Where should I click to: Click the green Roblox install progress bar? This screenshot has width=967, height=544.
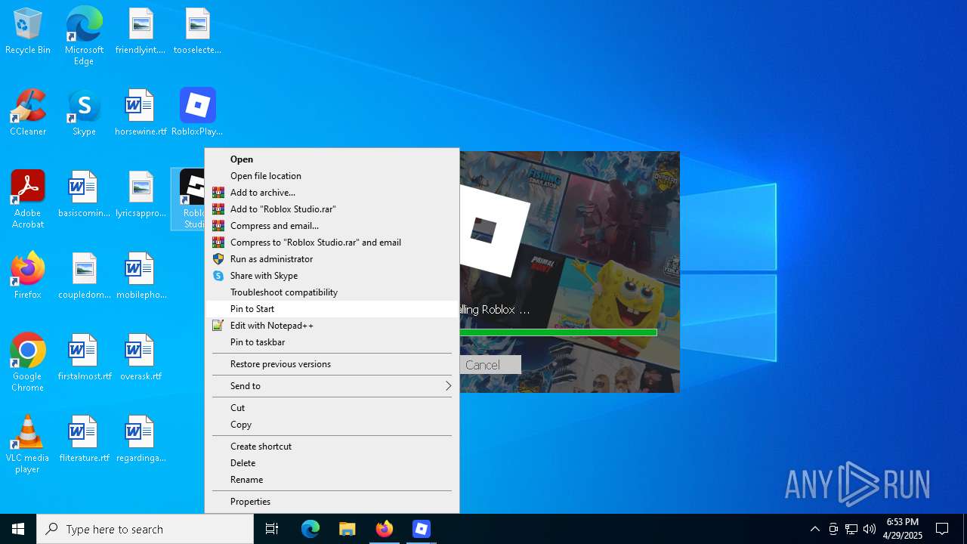click(x=558, y=332)
